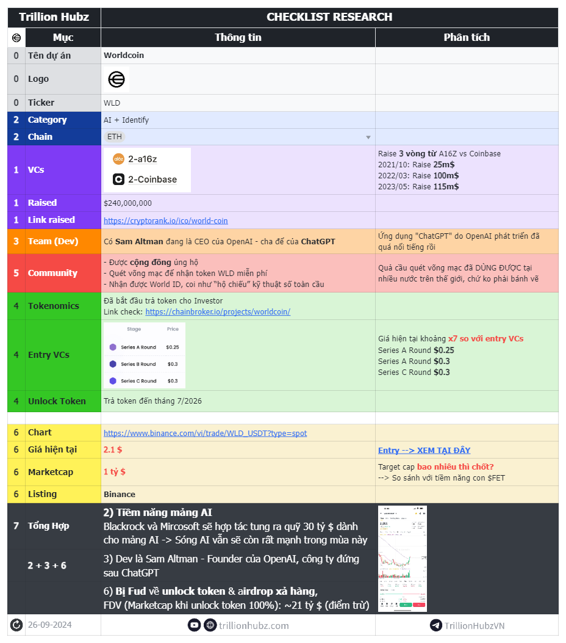The width and height of the screenshot is (566, 643).
Task: Select the CHECKLIST RESEARCH title cell
Action: pyautogui.click(x=329, y=17)
